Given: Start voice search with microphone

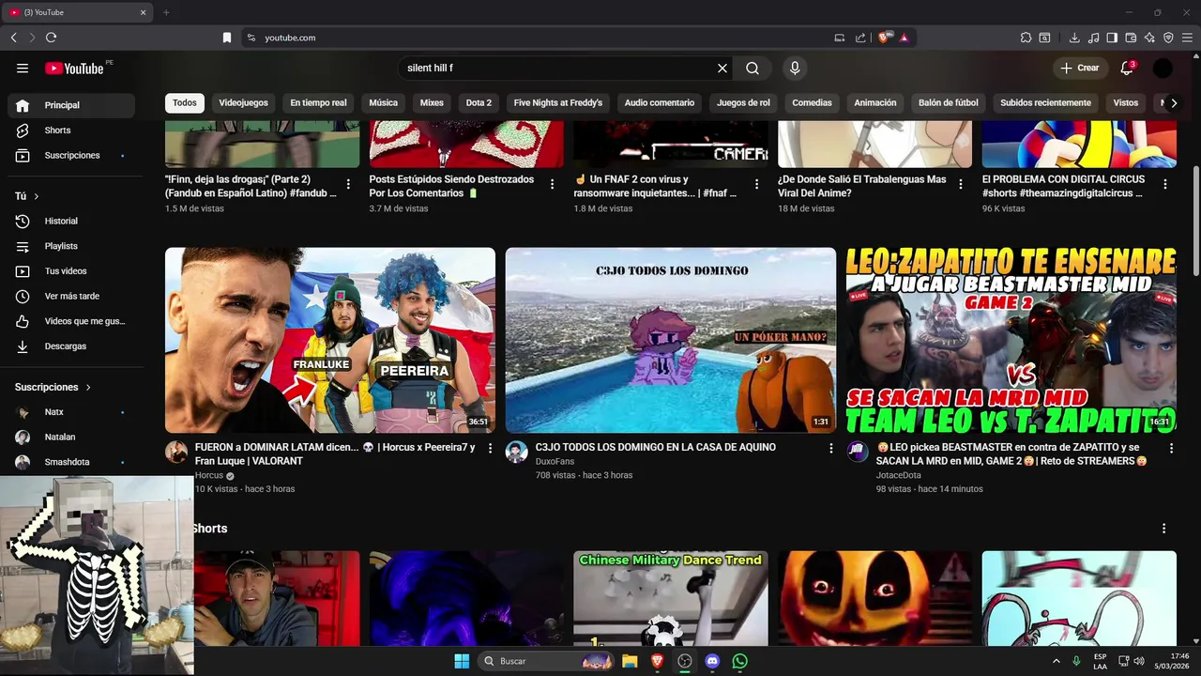Looking at the screenshot, I should (x=795, y=68).
